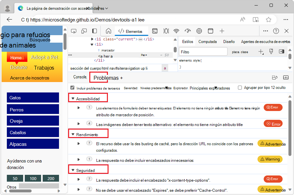Open the Niveles predeterminados severity dropdown
This screenshot has height=195, width=294.
point(156,88)
